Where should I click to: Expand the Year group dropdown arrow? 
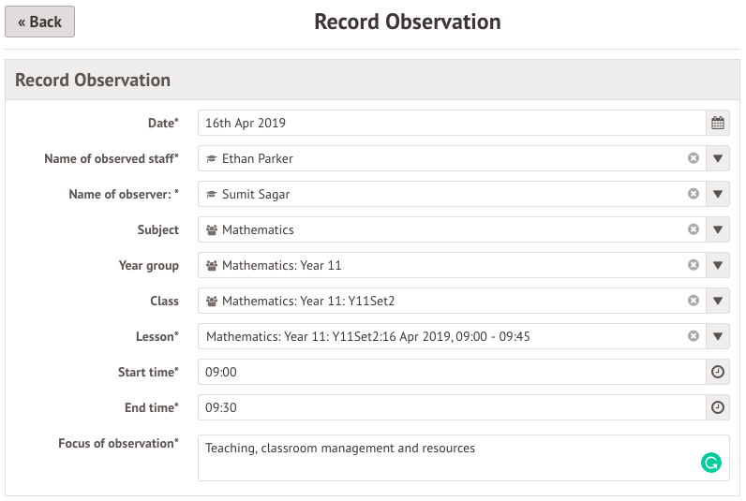coord(717,265)
